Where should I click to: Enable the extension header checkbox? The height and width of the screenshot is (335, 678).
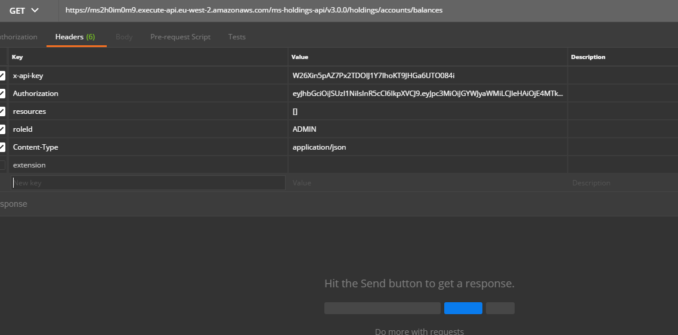tap(2, 165)
